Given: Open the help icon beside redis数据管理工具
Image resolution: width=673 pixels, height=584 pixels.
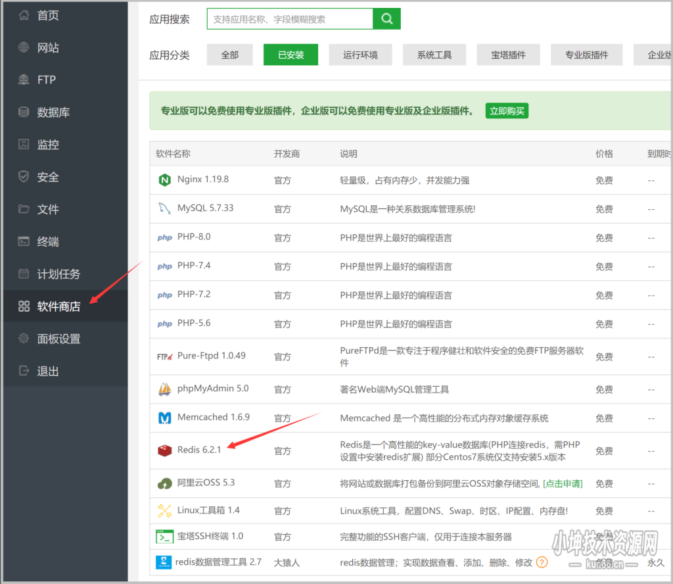Looking at the screenshot, I should (542, 562).
